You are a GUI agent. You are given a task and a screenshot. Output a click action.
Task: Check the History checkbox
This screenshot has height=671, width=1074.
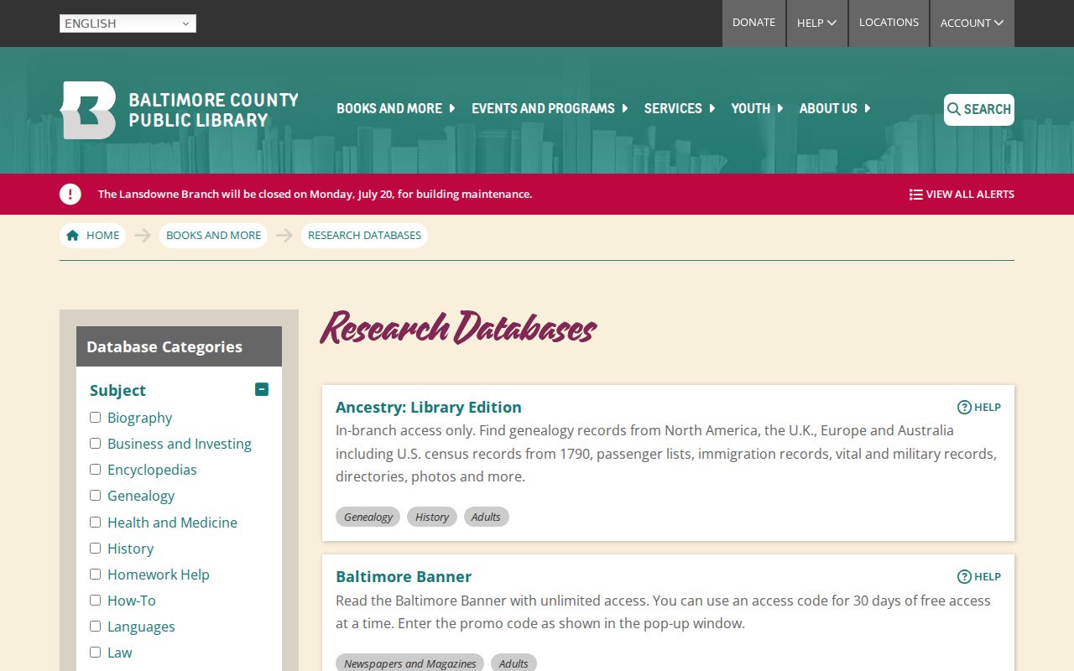click(96, 548)
